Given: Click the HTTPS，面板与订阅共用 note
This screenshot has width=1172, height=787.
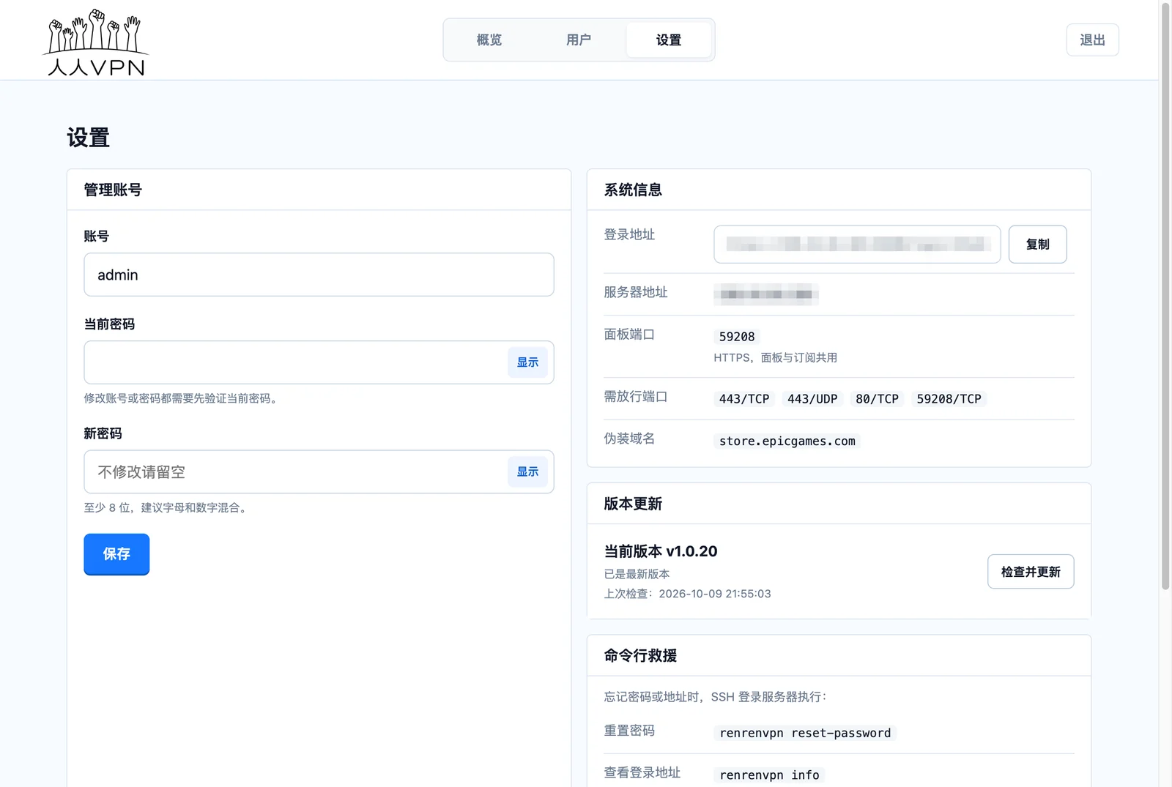Looking at the screenshot, I should click(775, 357).
